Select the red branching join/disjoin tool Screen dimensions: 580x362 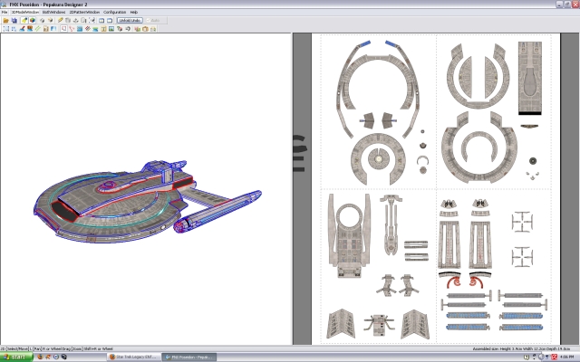[x=72, y=28]
